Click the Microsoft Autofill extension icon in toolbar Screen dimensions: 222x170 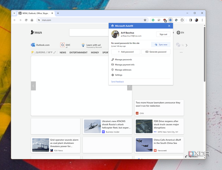click(170, 20)
